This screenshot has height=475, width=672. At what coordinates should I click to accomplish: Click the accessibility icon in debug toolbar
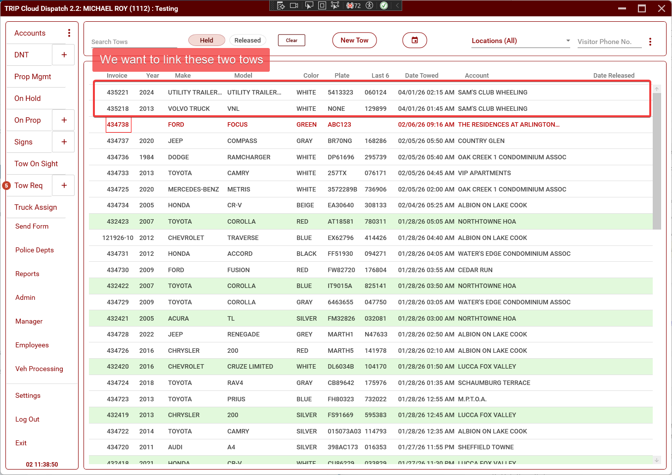pos(369,5)
